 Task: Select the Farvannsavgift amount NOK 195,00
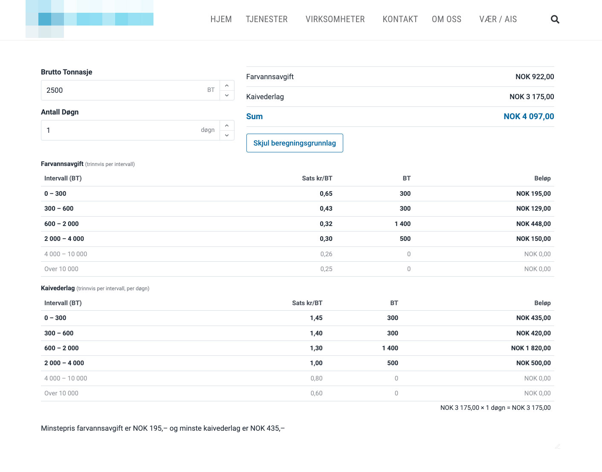(533, 194)
